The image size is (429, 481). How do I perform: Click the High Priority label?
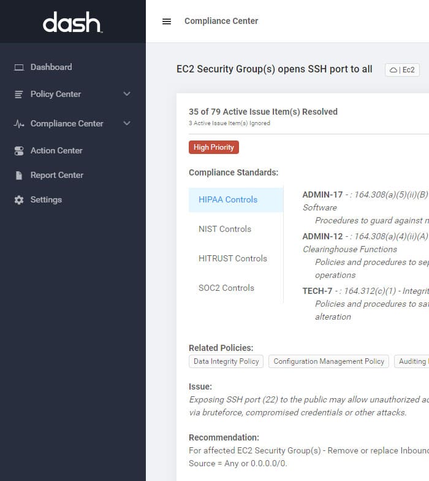pos(214,147)
